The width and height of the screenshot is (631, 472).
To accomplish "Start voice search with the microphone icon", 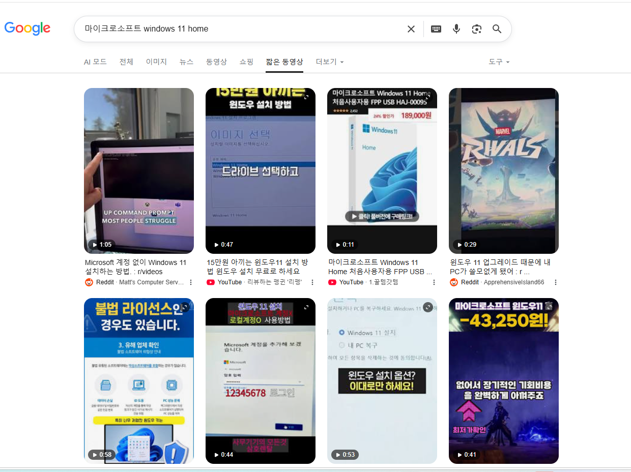I will point(456,29).
